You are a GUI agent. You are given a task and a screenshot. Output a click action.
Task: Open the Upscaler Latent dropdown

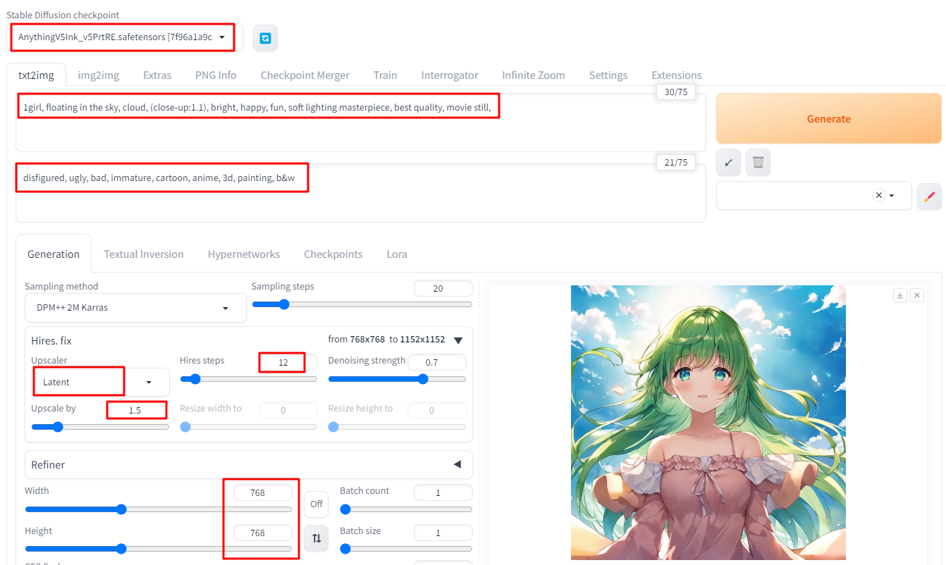[100, 382]
